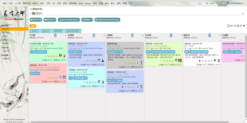Switch to list view icon
Viewport: 247px width, 123px height.
232,26
